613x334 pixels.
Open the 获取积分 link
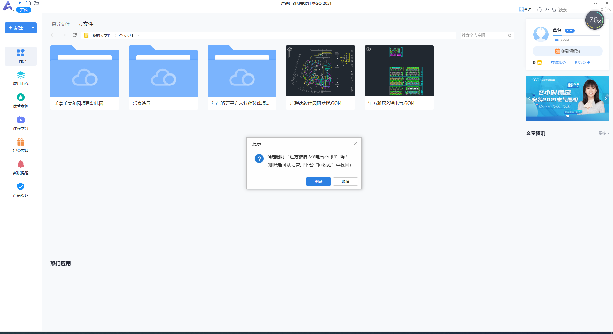click(558, 63)
